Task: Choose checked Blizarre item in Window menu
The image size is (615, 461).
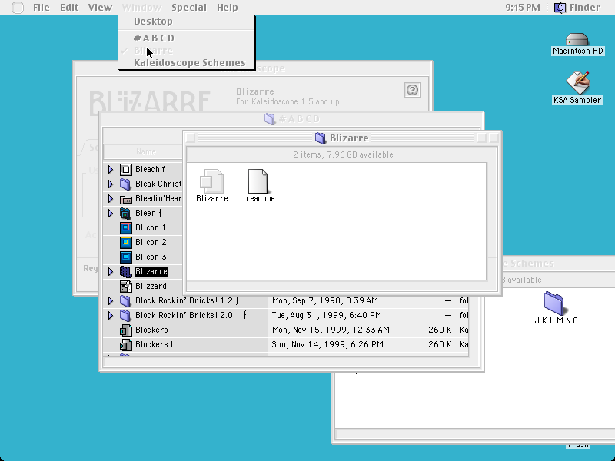Action: tap(187, 51)
